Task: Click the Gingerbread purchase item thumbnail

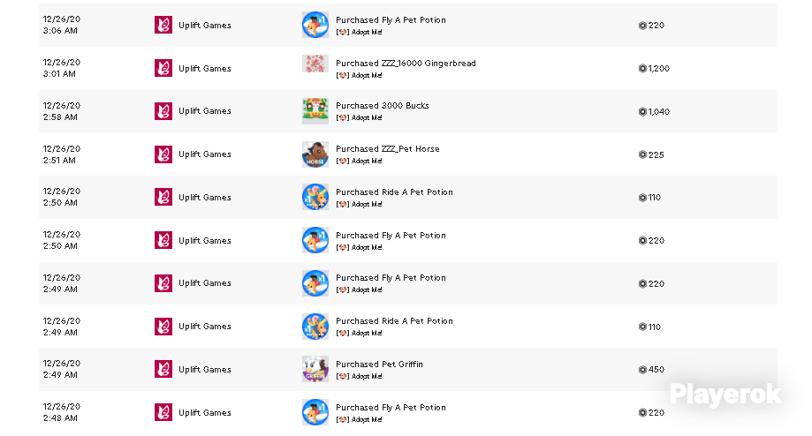Action: pyautogui.click(x=315, y=64)
